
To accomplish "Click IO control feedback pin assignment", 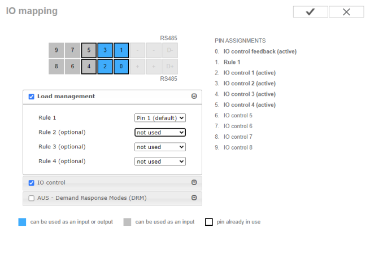I will 260,51.
